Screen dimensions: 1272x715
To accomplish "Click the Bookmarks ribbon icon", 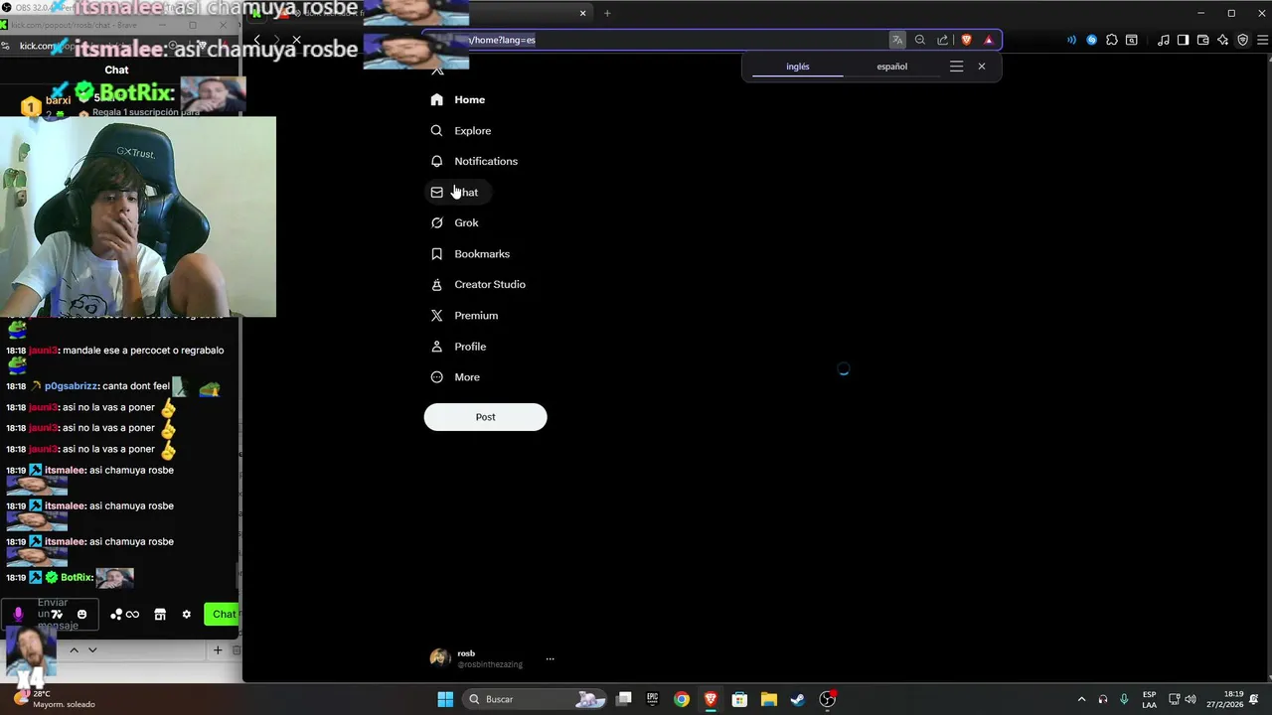I will point(436,253).
